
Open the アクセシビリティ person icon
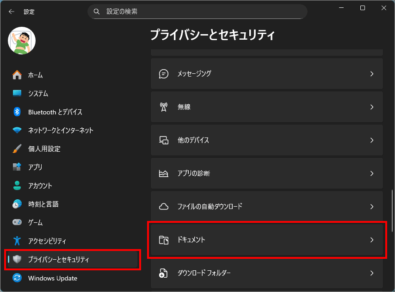(x=17, y=241)
